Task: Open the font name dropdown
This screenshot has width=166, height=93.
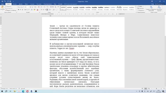Action: [24, 7]
